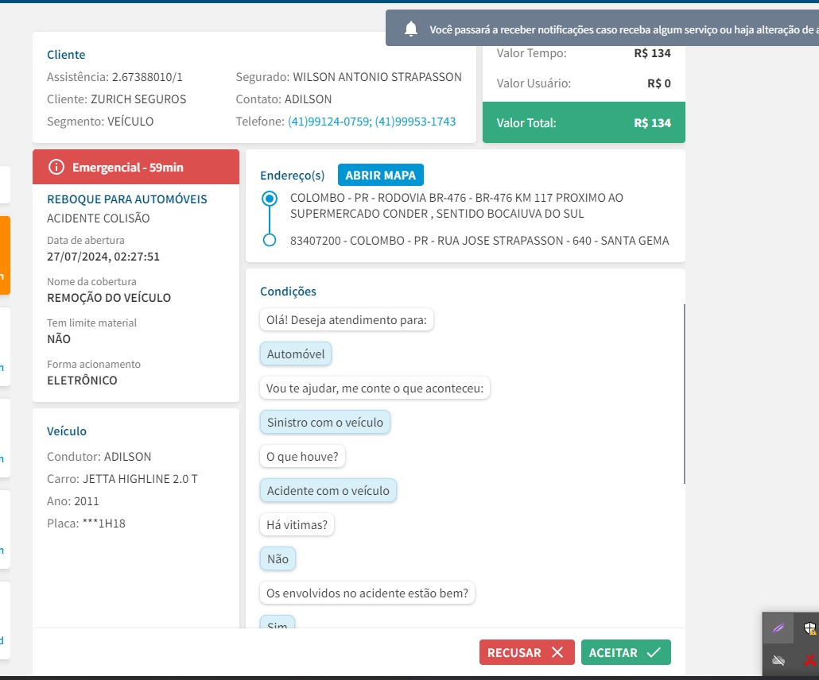Select the 'Acidente com o veículo' answer bubble
819x680 pixels.
point(328,491)
